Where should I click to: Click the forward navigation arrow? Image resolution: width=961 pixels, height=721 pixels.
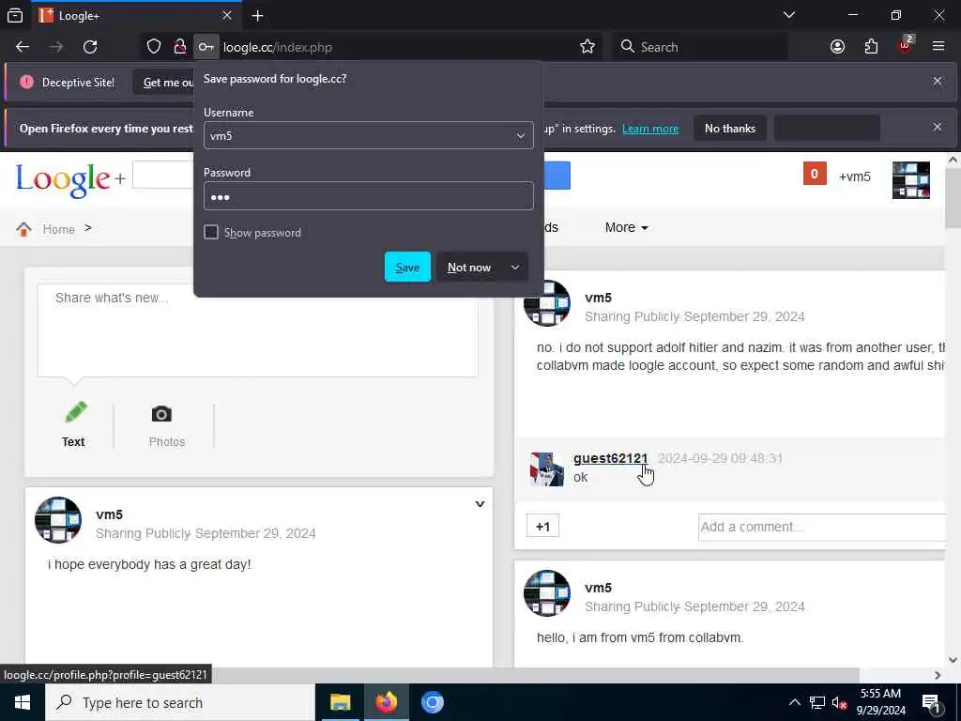tap(56, 47)
